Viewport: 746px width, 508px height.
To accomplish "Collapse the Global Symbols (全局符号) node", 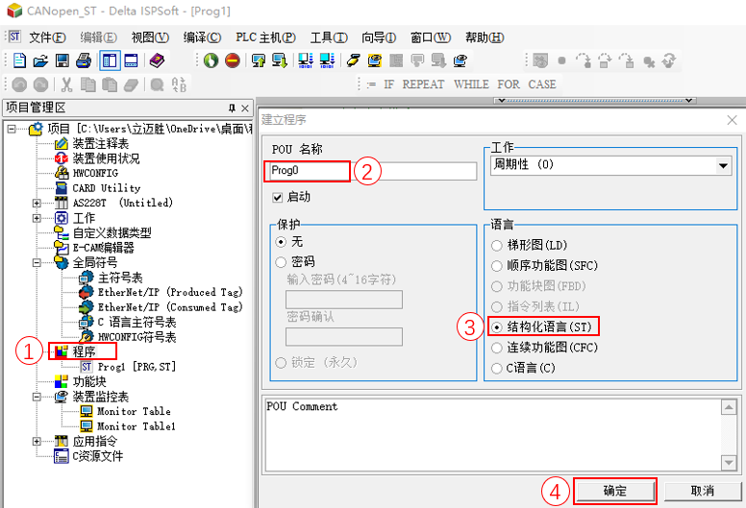I will 37,262.
